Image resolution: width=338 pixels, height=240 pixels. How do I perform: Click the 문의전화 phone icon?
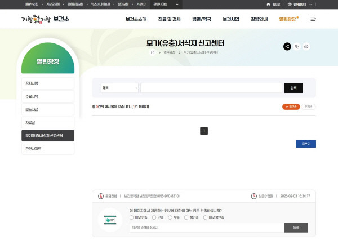tap(101, 196)
